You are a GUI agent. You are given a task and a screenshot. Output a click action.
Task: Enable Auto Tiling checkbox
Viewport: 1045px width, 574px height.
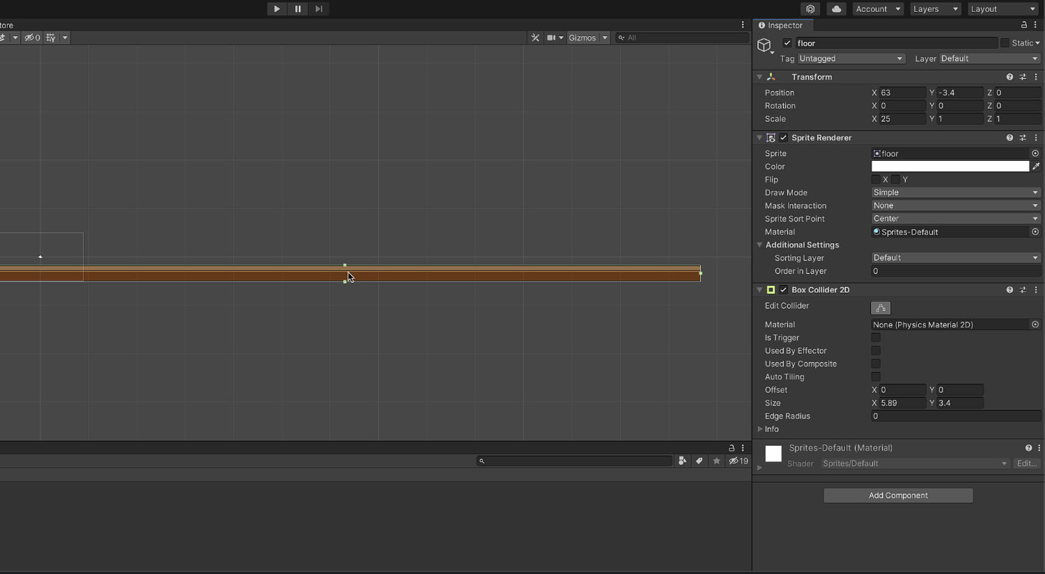click(x=876, y=377)
